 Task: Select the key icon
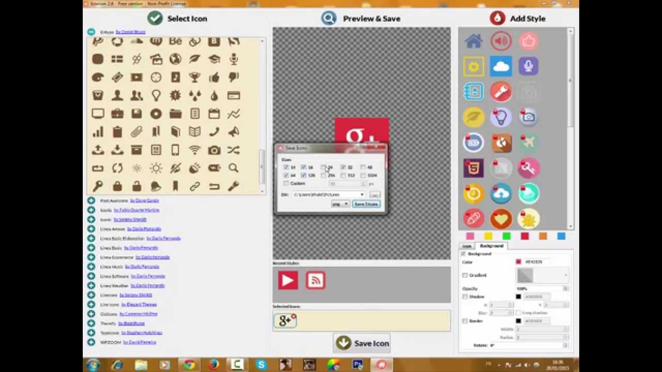pyautogui.click(x=98, y=186)
